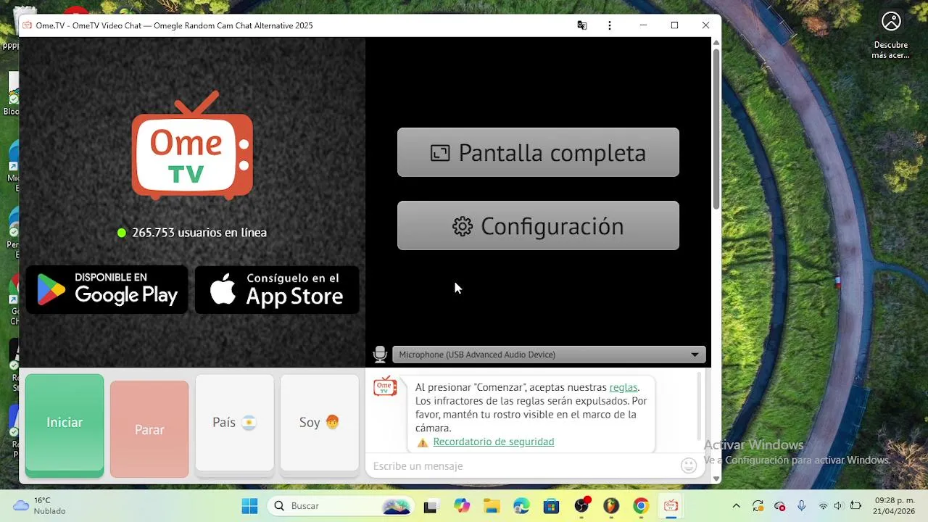Image resolution: width=928 pixels, height=522 pixels.
Task: Click the page scrollbar up arrow
Action: [716, 42]
